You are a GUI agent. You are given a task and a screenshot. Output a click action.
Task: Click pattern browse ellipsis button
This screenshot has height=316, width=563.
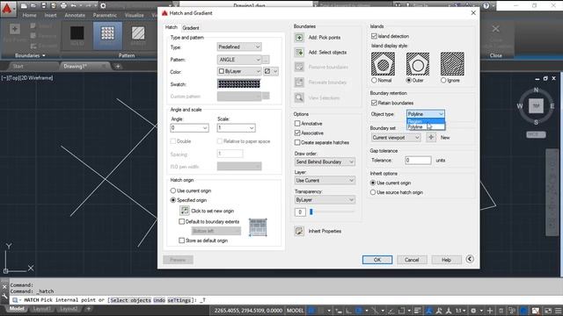click(x=266, y=60)
